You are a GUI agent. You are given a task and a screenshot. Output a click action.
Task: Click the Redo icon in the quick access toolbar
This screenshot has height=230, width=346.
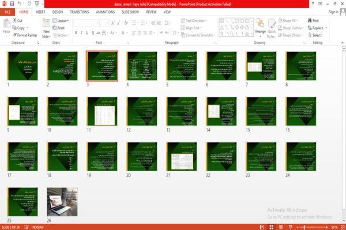(29, 3)
